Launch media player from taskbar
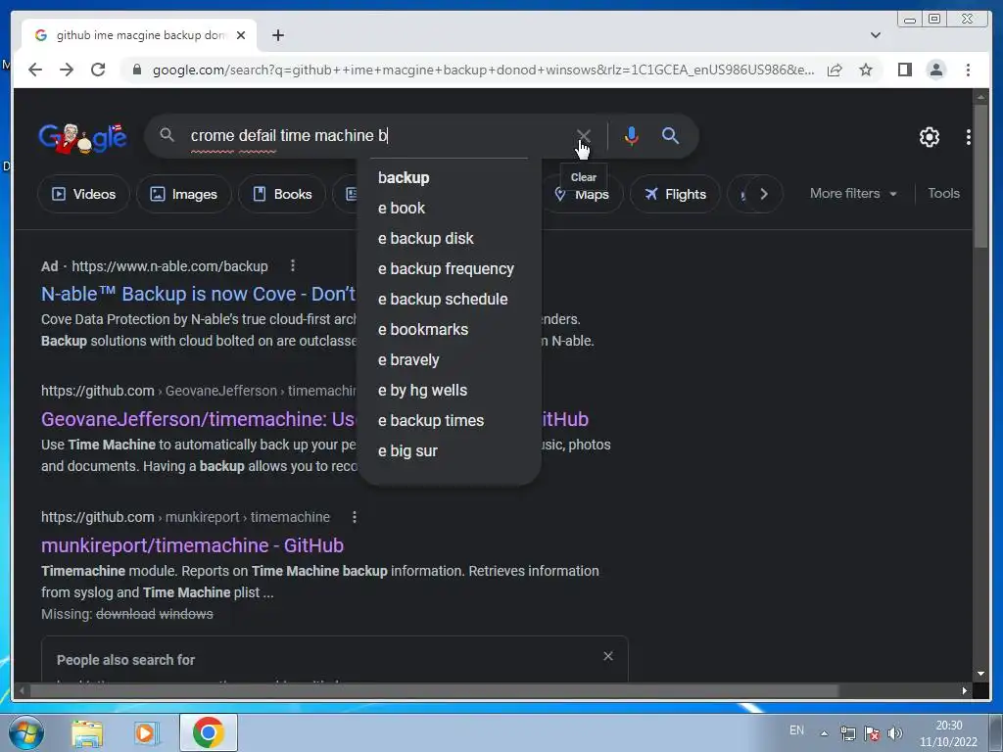 [x=146, y=733]
